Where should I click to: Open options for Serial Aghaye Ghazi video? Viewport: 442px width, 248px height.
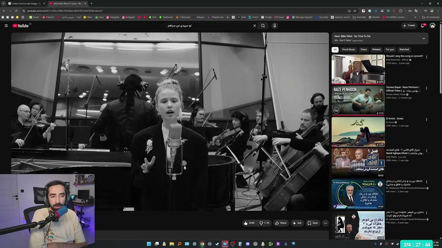pos(426,151)
